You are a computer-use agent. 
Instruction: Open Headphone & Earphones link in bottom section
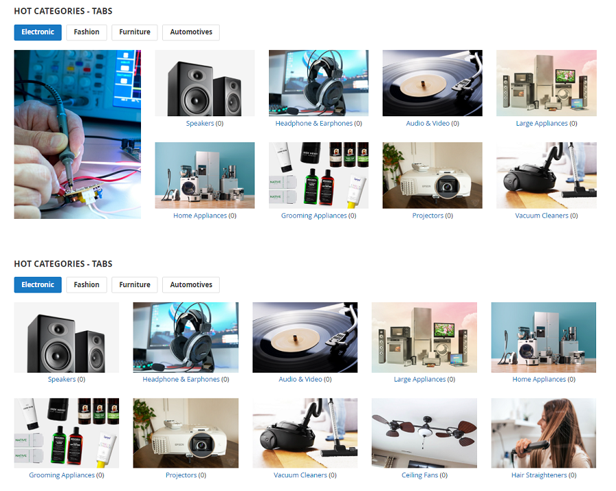181,379
